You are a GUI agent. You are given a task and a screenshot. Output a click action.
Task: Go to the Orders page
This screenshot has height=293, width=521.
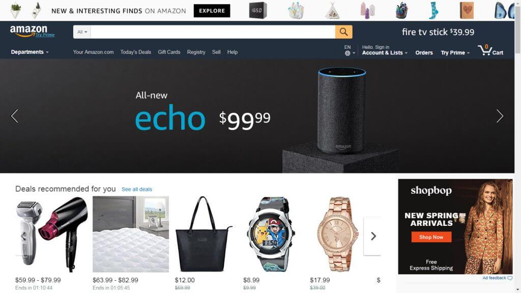424,53
